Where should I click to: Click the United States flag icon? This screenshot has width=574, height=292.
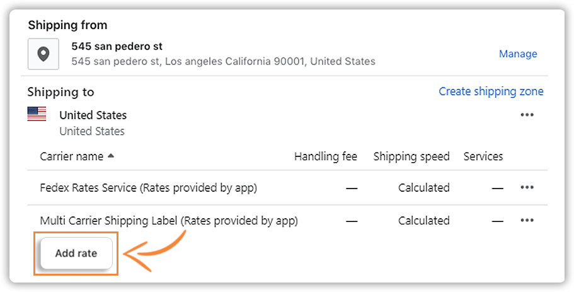coord(37,114)
